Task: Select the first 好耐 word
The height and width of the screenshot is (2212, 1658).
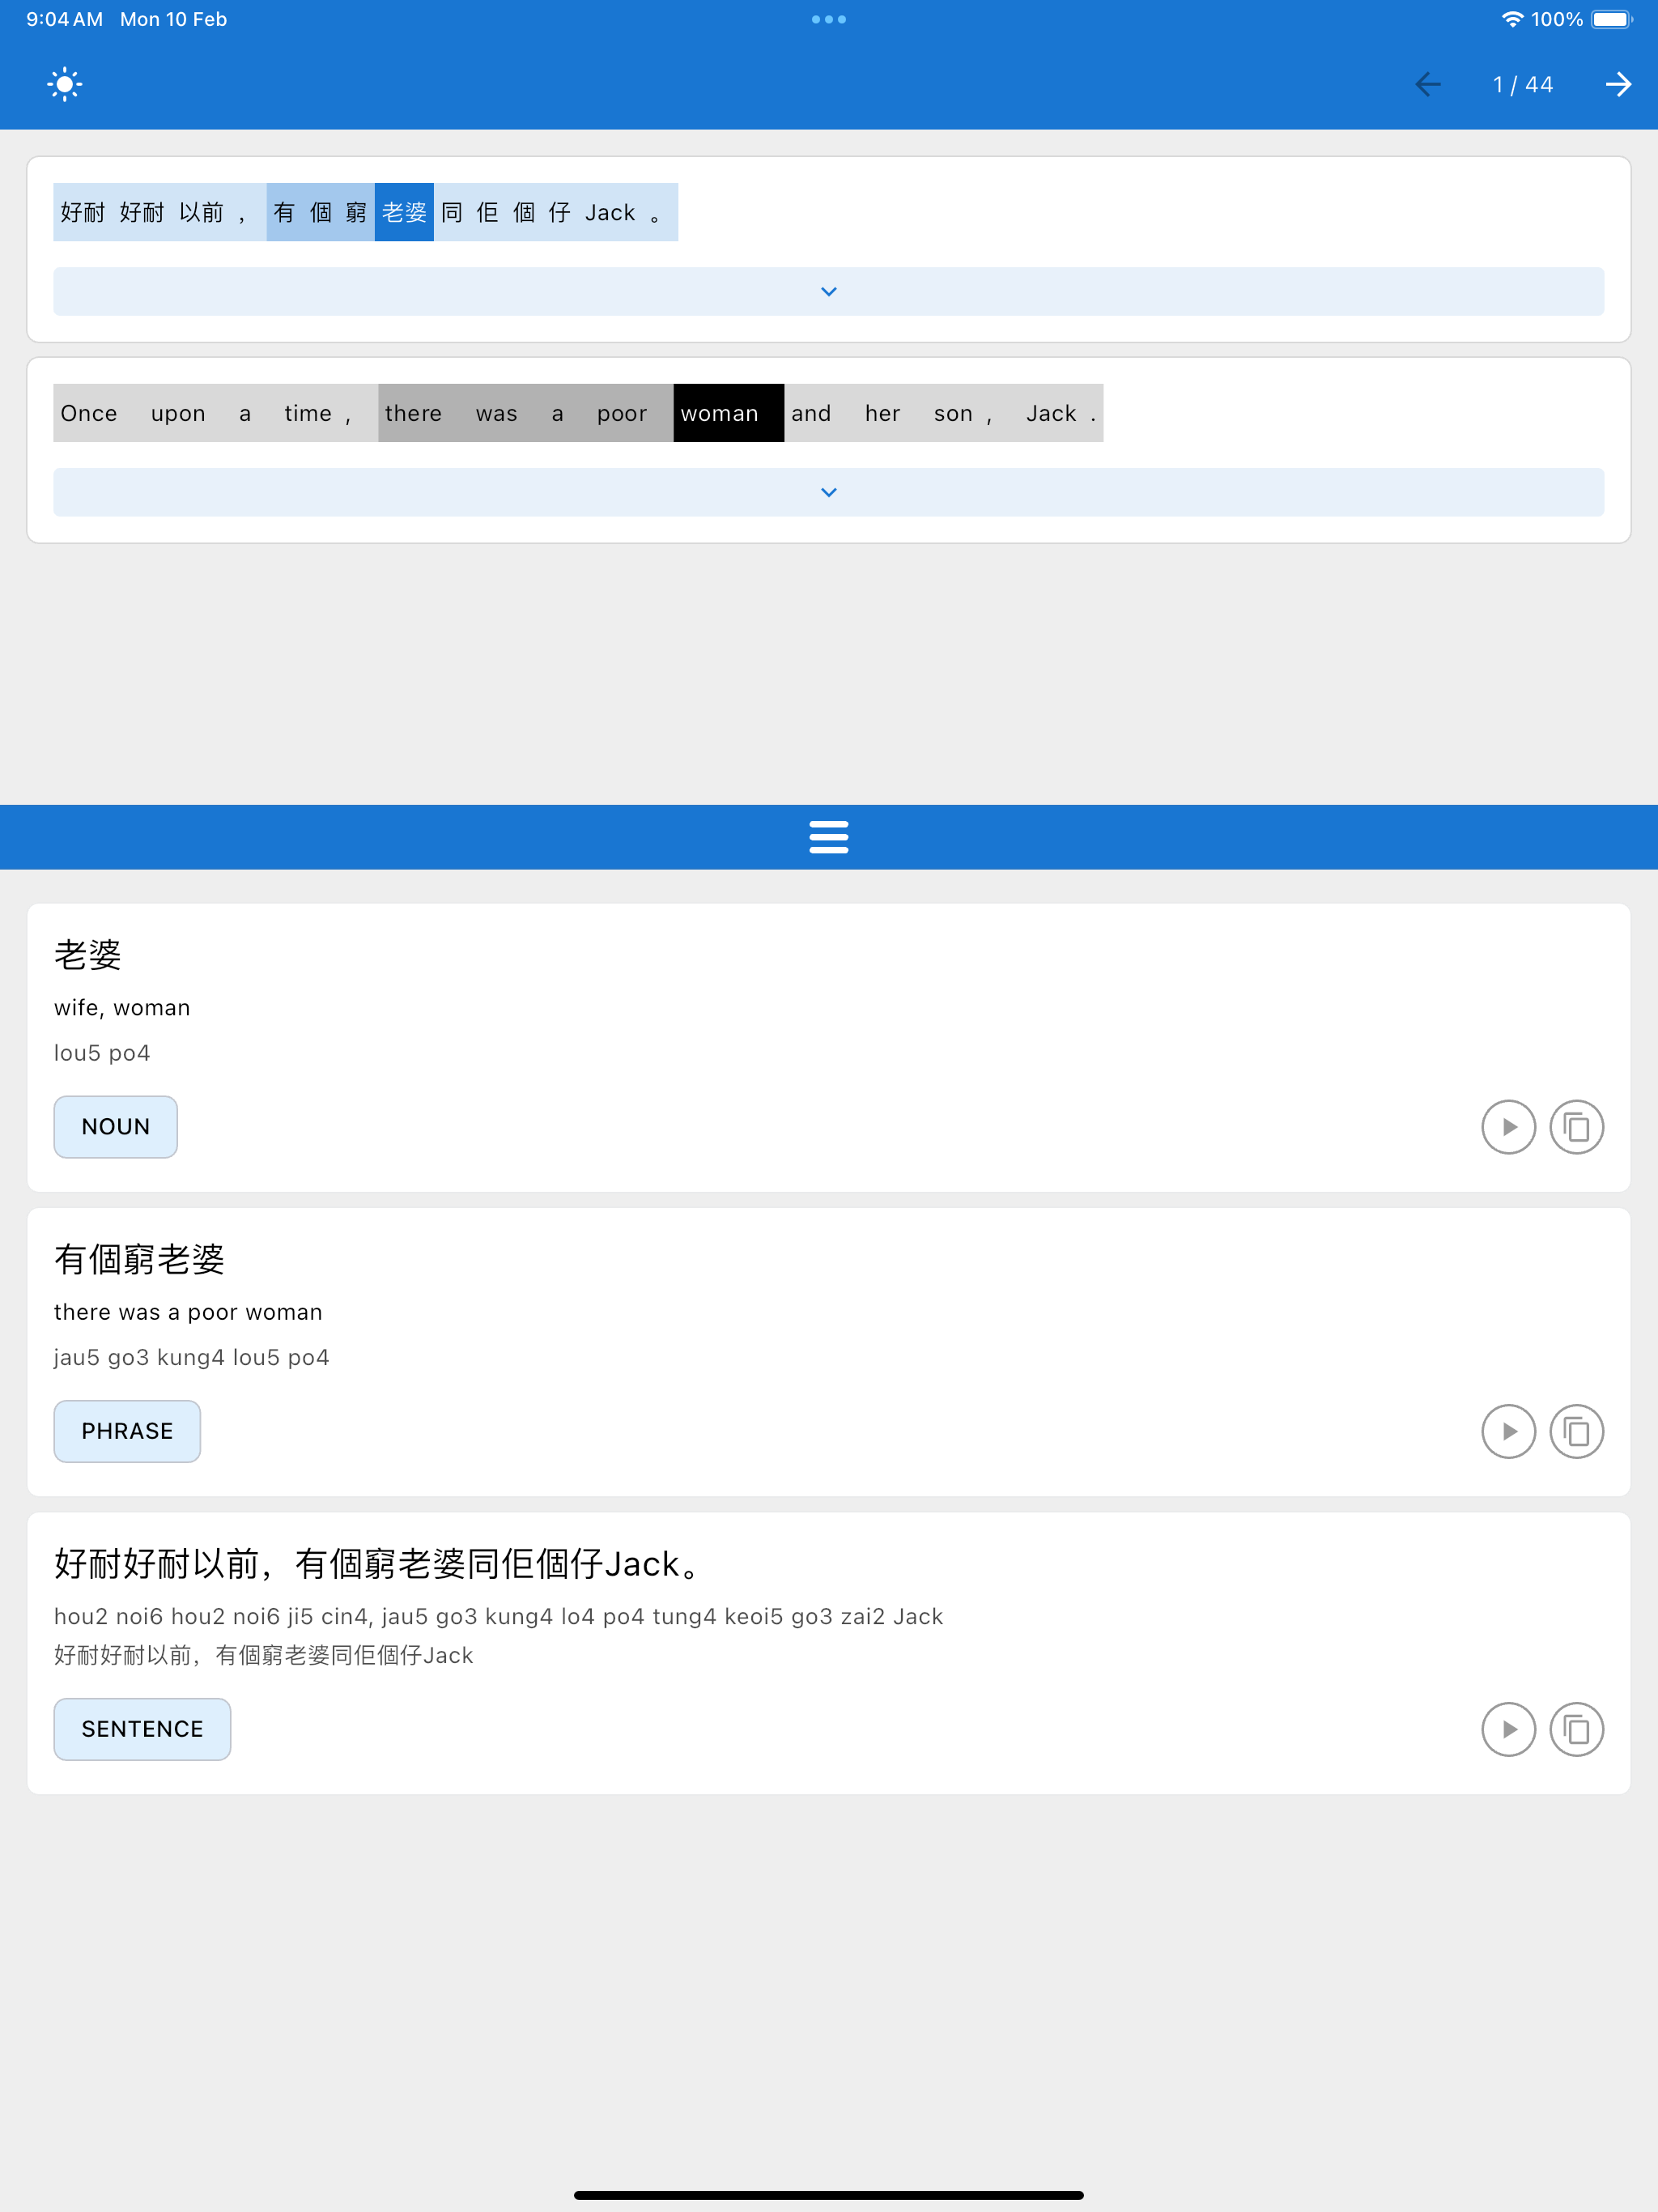Action: (x=83, y=212)
